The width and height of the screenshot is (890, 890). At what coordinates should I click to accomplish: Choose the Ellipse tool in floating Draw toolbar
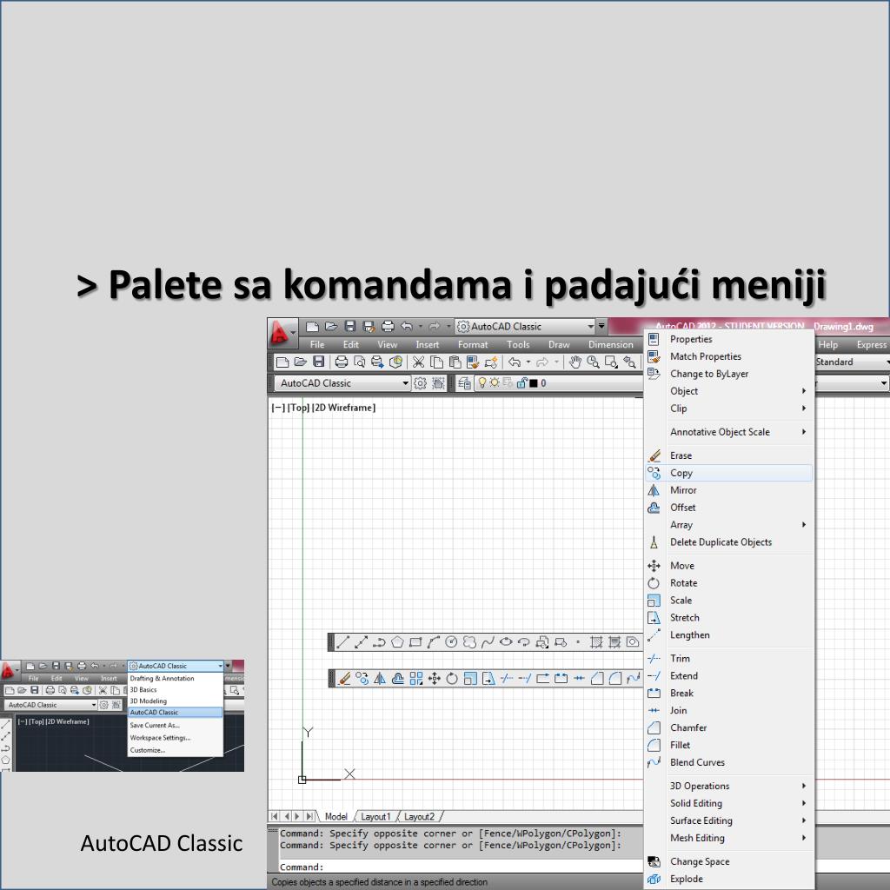[x=506, y=642]
